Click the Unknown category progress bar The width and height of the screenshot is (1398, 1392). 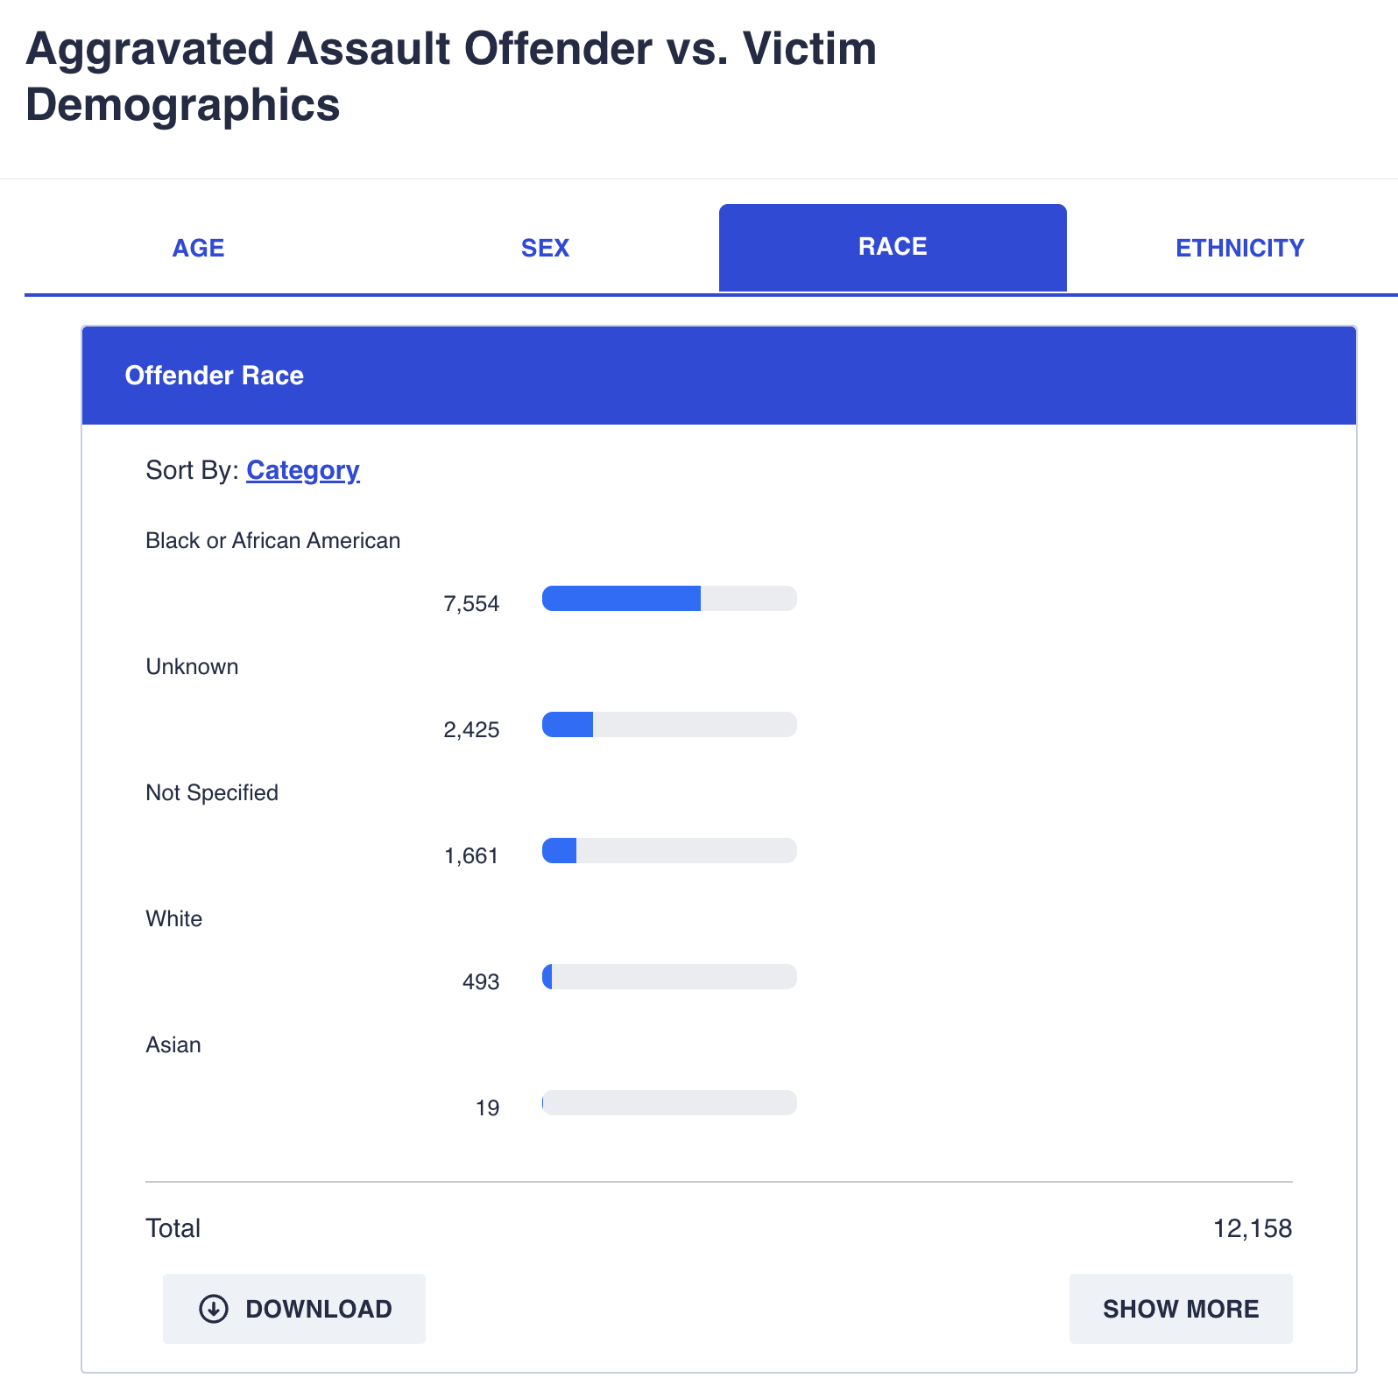(669, 725)
